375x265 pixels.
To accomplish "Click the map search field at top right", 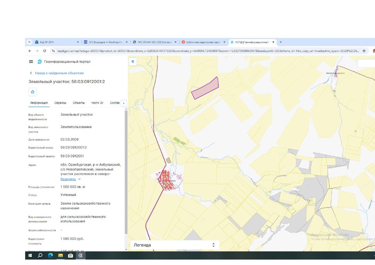I will click(366, 63).
